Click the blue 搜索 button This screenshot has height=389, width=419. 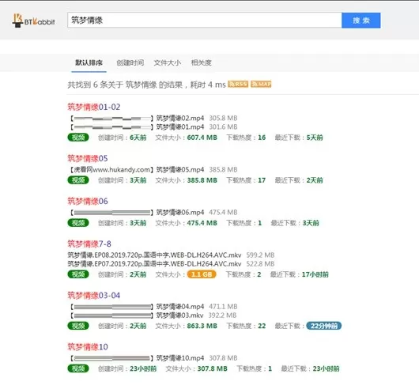pyautogui.click(x=361, y=20)
